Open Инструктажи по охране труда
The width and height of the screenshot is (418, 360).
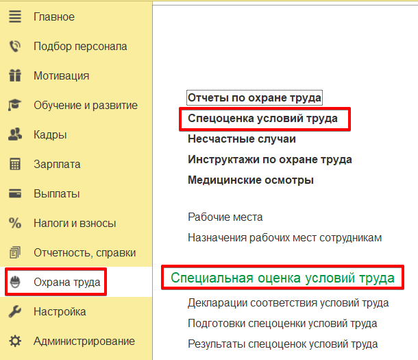pos(270,160)
